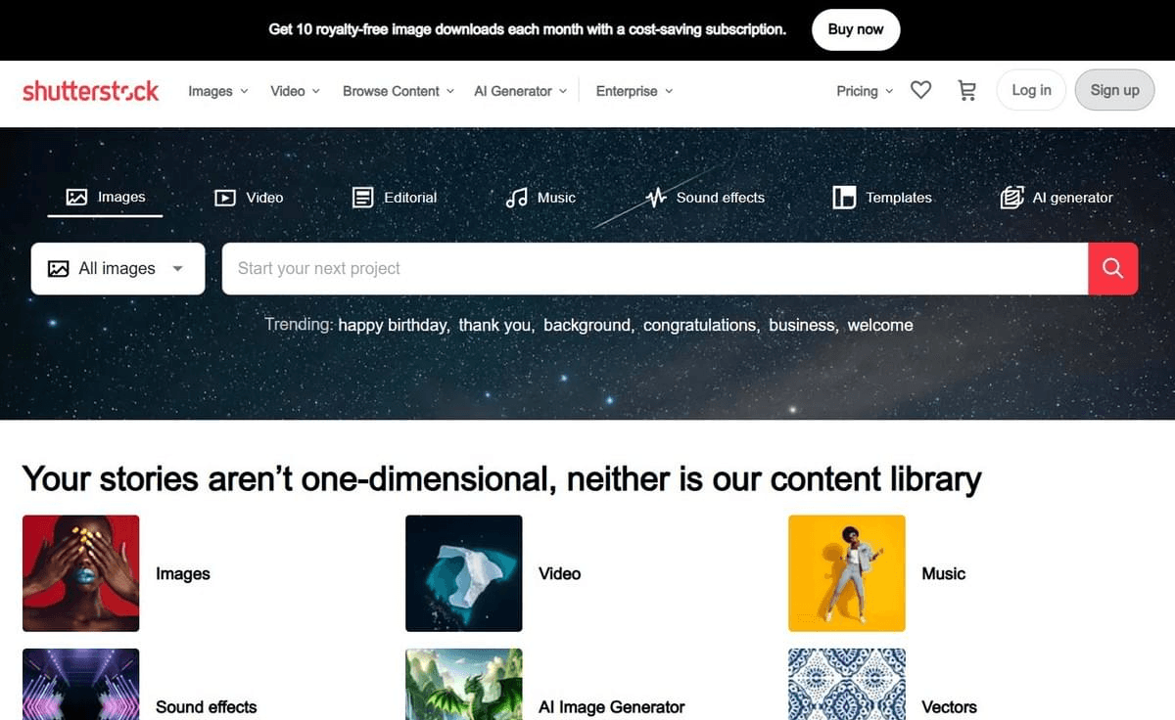Switch to the AI generator tab
The height and width of the screenshot is (720, 1175).
[1057, 198]
